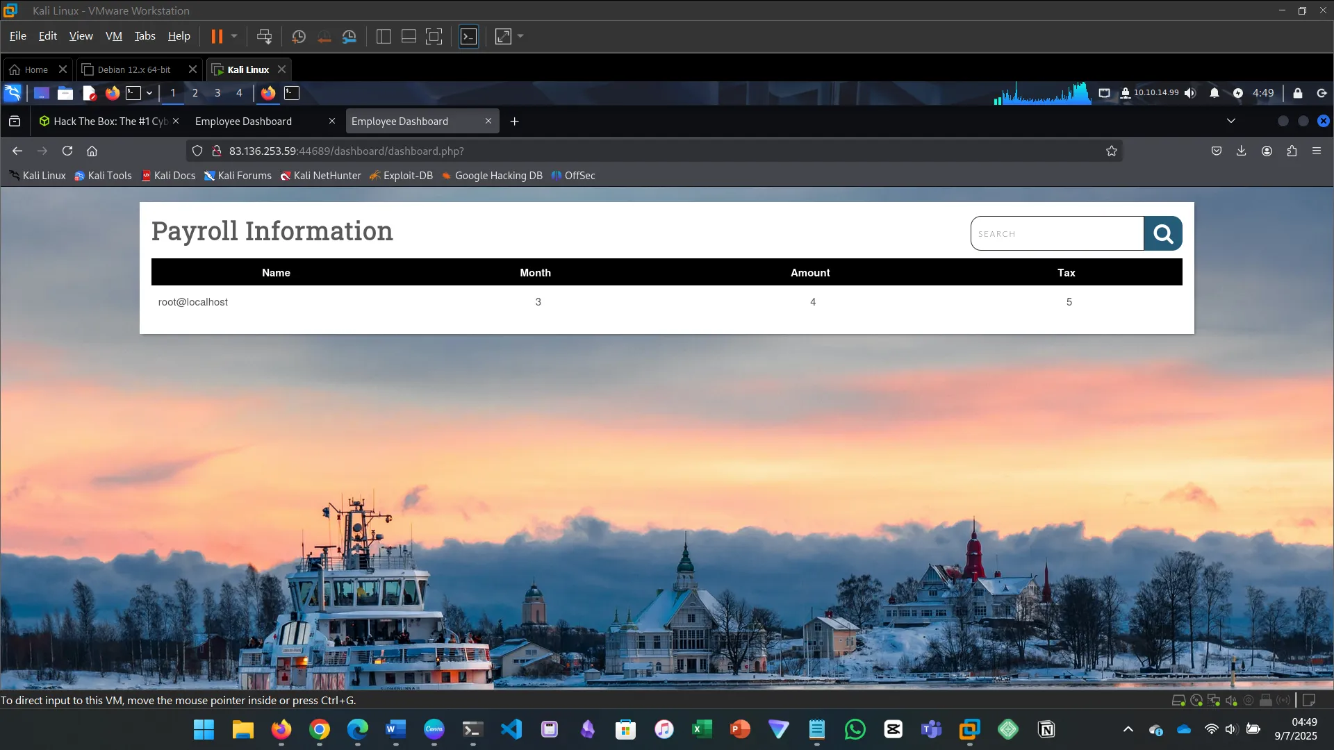This screenshot has height=750, width=1334.
Task: Enter VMware full screen mode
Action: (434, 37)
